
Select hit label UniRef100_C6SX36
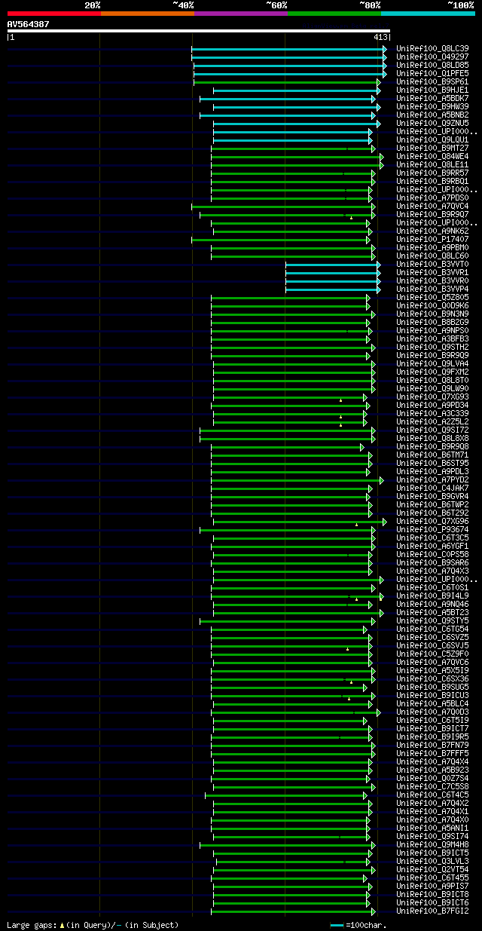coord(433,678)
